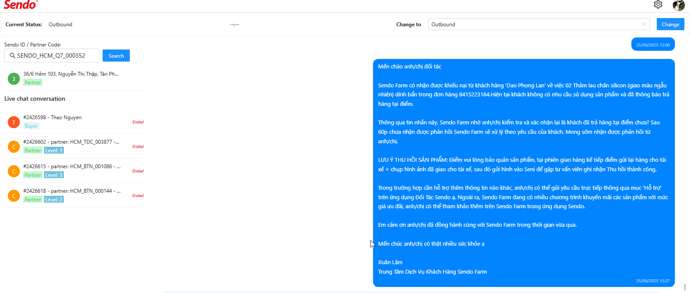Open chat #2426598 - Thao Nguyen
690x293 pixels.
tap(75, 122)
